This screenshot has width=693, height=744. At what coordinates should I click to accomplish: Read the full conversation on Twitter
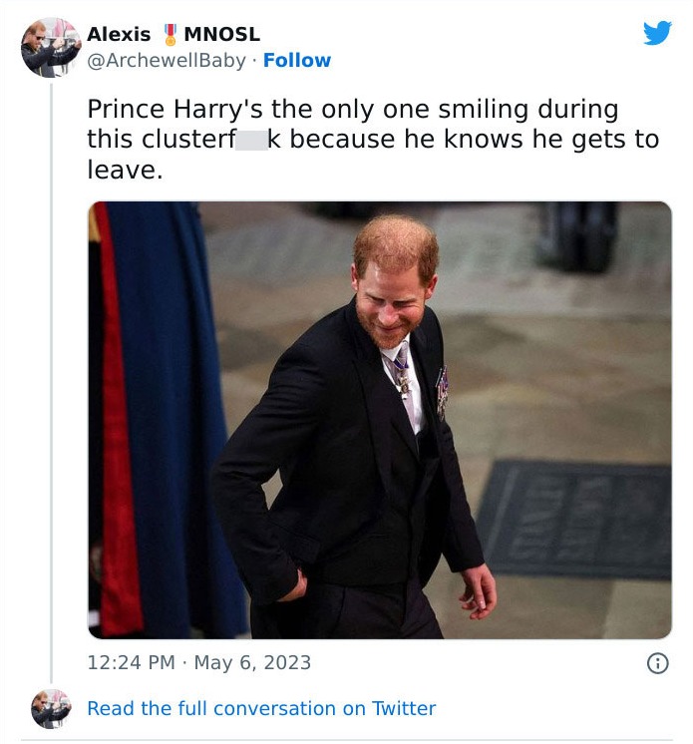point(261,708)
